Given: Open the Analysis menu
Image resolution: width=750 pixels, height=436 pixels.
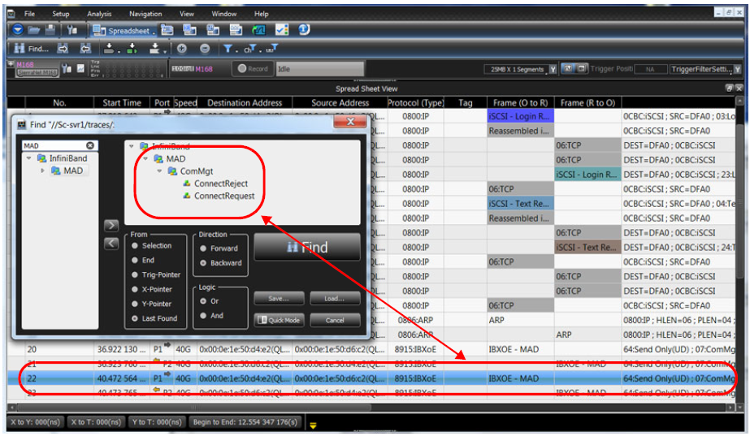Looking at the screenshot, I should click(99, 14).
